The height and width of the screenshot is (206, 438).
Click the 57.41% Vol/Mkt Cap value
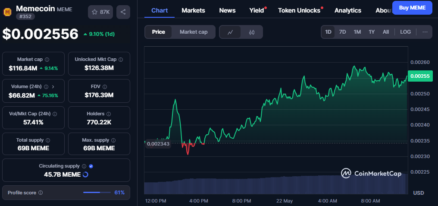[x=34, y=122]
